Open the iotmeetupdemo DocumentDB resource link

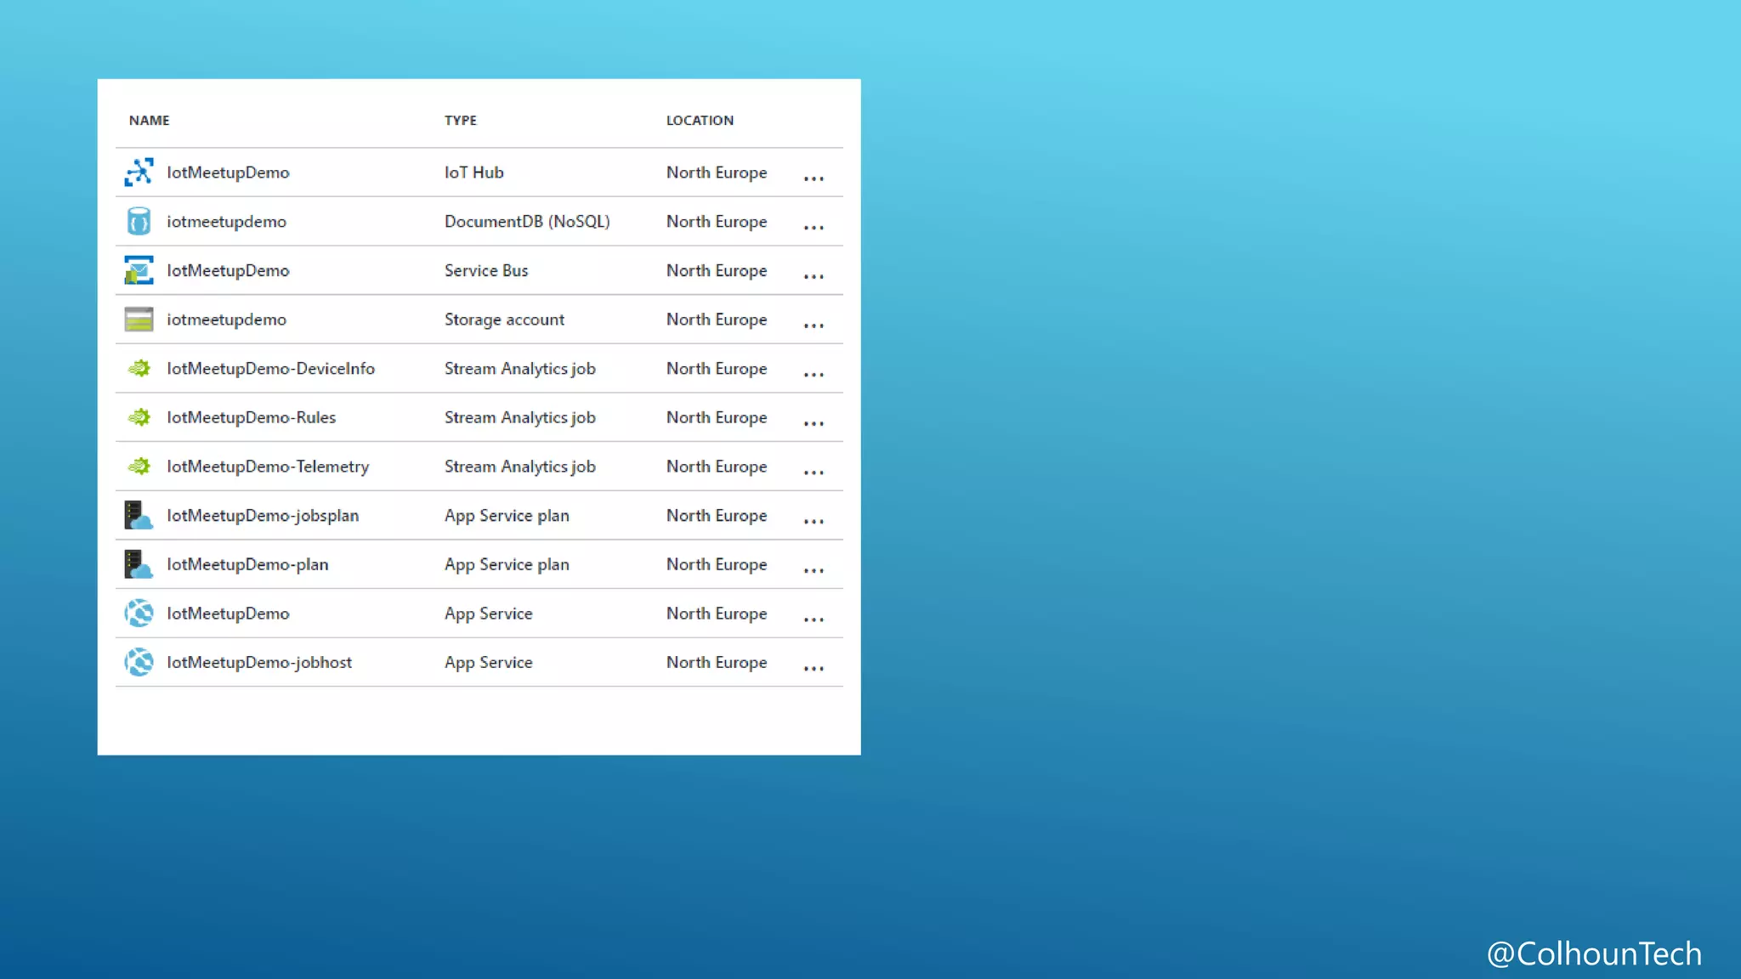point(226,222)
